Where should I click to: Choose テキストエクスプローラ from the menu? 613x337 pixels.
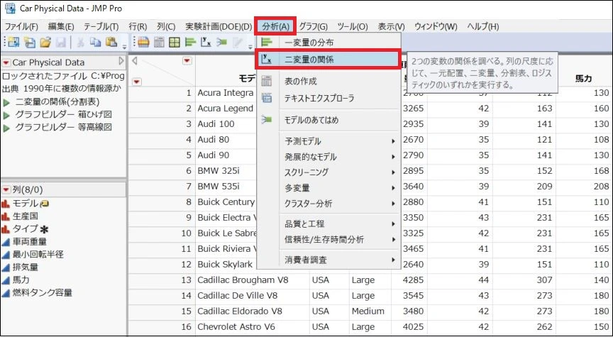point(328,98)
